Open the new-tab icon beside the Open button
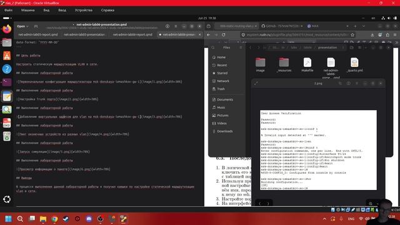 tap(36, 26)
